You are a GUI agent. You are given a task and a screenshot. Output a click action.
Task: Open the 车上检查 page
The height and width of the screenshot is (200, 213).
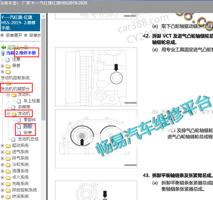(32, 101)
